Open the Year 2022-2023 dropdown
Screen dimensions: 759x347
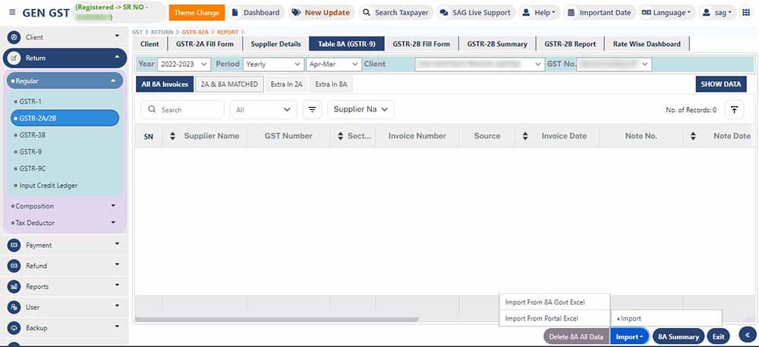point(184,64)
